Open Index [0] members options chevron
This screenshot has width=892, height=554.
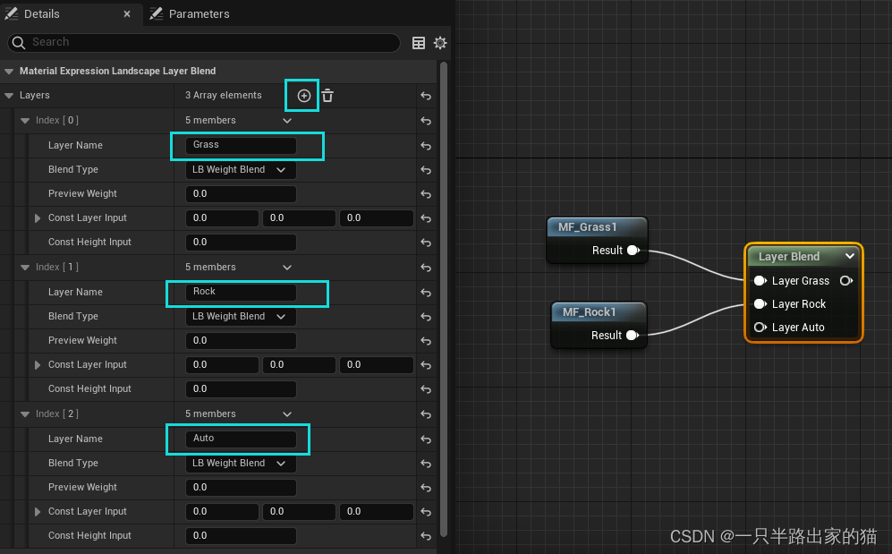[287, 121]
